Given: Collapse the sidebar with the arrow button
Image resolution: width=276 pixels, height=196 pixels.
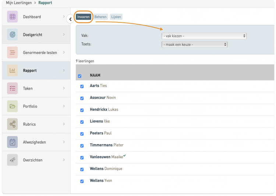Looking at the screenshot, I should point(70,19).
